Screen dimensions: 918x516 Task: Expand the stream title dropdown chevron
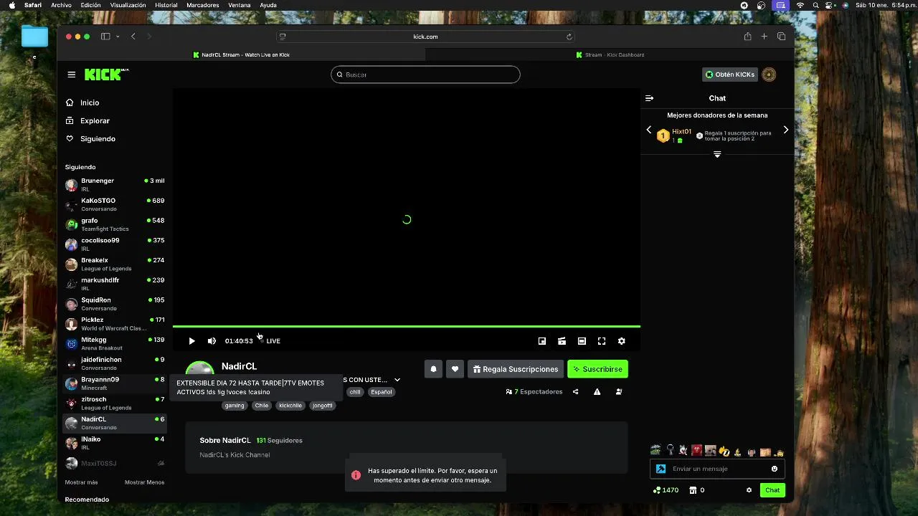click(397, 380)
